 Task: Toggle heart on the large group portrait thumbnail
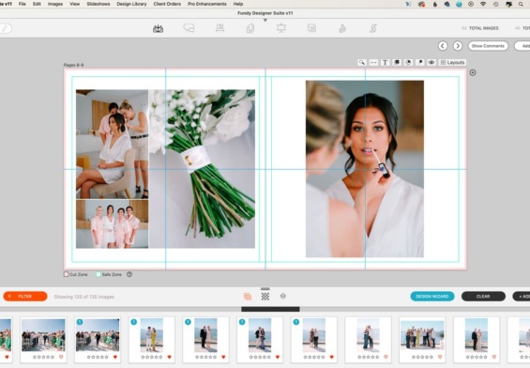(x=440, y=357)
